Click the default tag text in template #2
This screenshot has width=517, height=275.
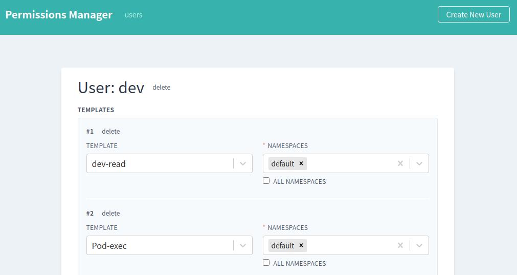tap(283, 246)
